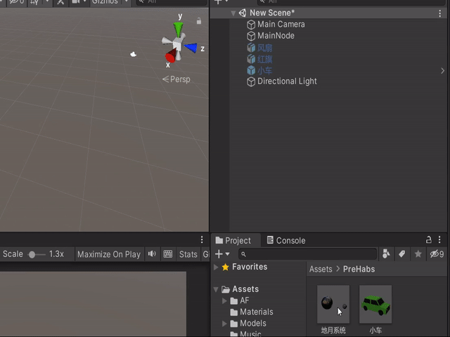Select the 风扇 prefab in Hierarchy
This screenshot has height=337, width=450.
pyautogui.click(x=264, y=48)
